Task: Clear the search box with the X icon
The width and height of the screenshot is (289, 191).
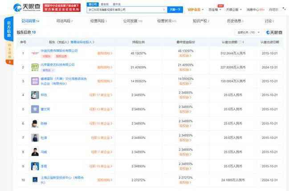Action: coord(164,10)
